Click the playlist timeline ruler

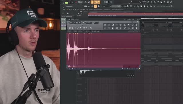135,14
